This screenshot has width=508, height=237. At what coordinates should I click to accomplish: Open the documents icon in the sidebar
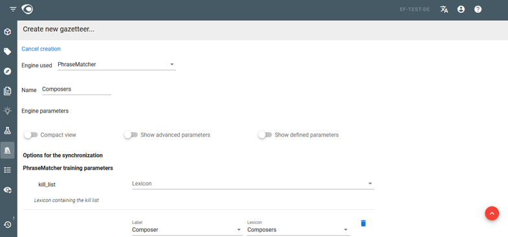8,91
